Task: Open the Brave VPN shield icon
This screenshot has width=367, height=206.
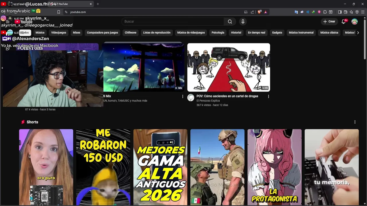Action: click(357, 12)
